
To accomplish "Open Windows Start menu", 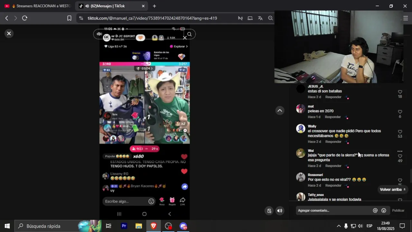I will (x=7, y=226).
